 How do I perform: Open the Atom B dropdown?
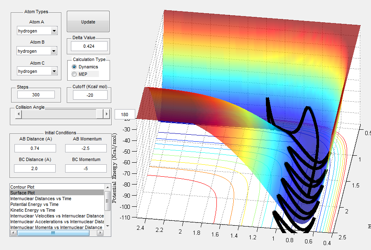pos(37,51)
